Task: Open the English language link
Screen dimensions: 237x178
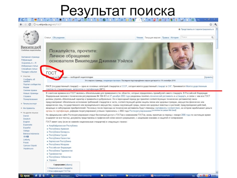Action: click(x=26, y=122)
